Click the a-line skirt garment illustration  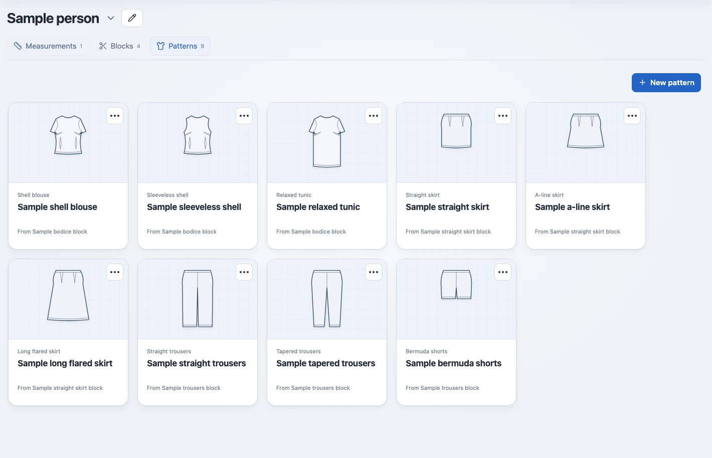pos(586,130)
